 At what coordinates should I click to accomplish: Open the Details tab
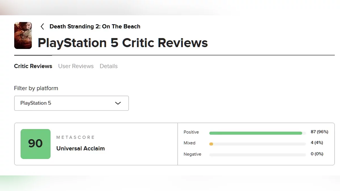(x=109, y=66)
